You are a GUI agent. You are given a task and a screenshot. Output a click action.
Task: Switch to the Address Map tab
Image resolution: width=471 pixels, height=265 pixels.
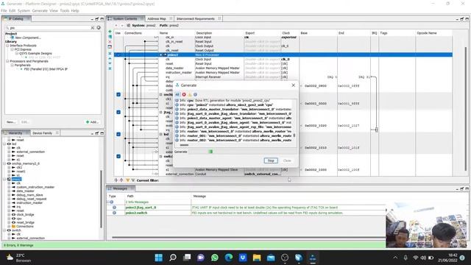coord(157,18)
